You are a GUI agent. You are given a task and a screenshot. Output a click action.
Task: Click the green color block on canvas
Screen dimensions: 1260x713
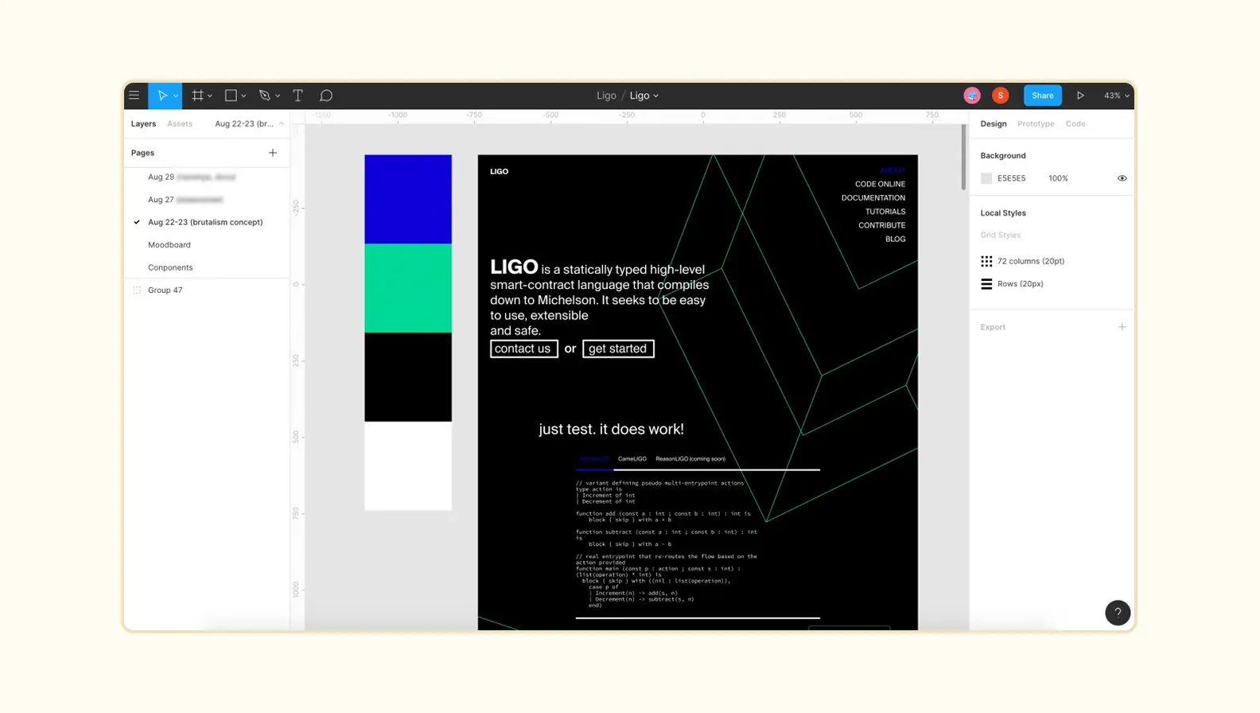(408, 288)
